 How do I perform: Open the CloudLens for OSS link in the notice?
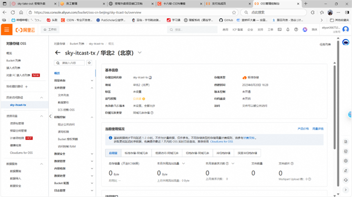coord(221,142)
